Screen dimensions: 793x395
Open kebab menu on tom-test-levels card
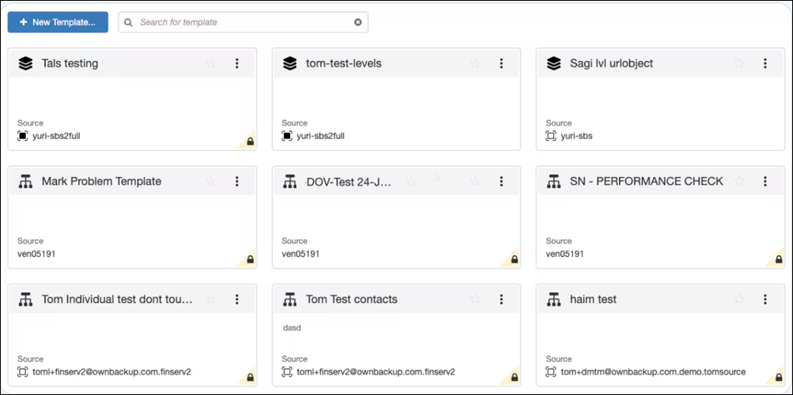501,63
